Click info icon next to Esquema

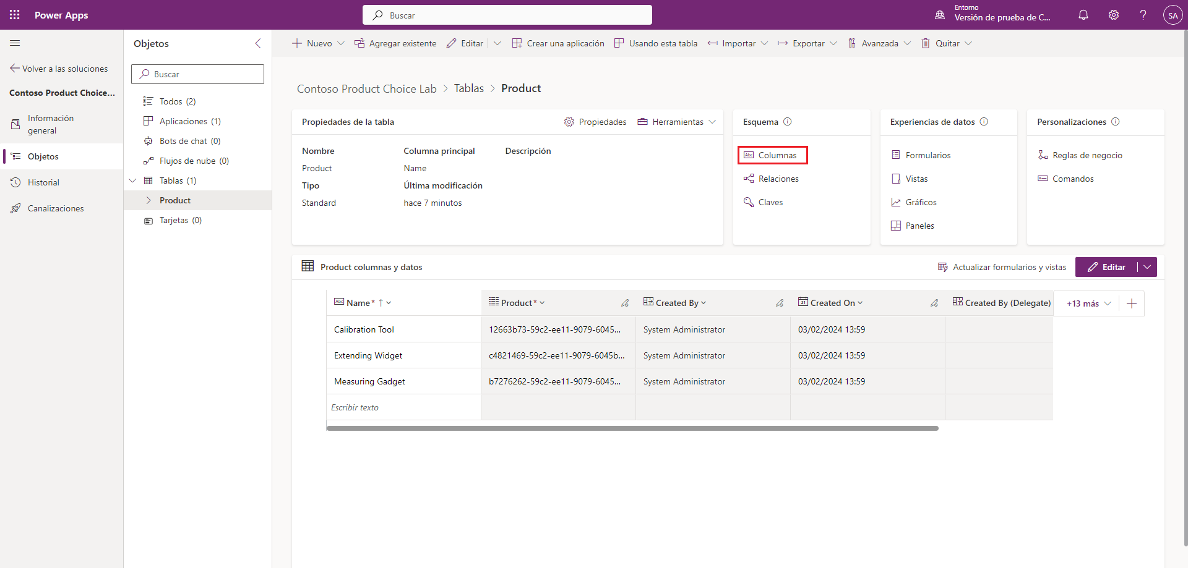click(788, 122)
